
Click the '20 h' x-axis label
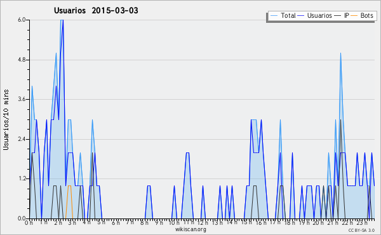click(x=318, y=222)
